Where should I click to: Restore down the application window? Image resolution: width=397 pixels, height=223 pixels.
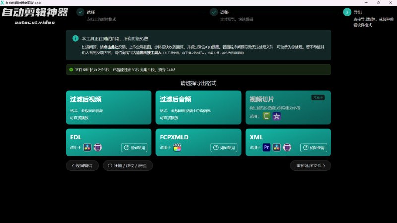tap(378, 3)
